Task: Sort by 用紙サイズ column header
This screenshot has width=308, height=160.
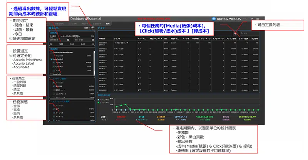Action: (x=175, y=39)
